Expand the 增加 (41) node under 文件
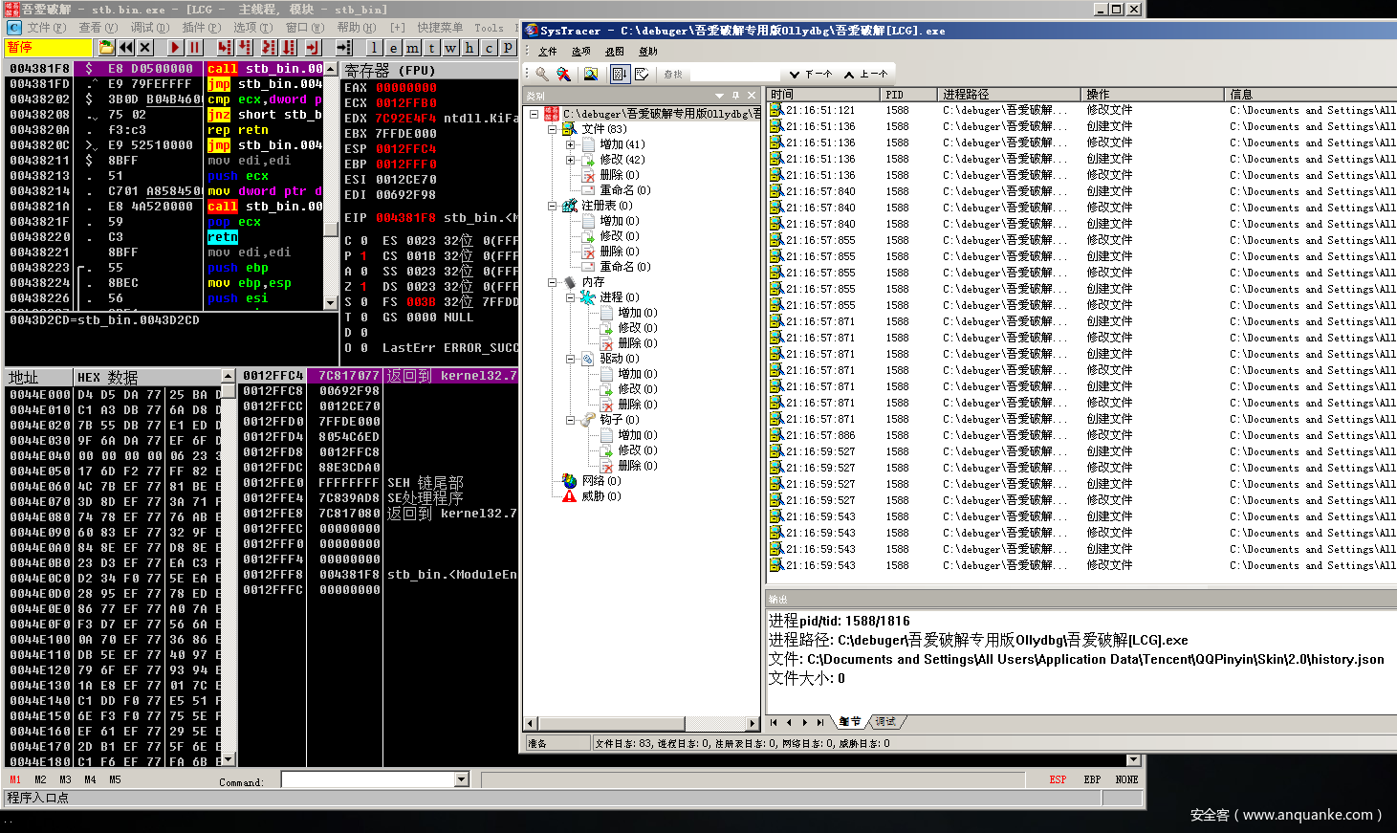Screen dimensions: 1397x833 click(571, 144)
